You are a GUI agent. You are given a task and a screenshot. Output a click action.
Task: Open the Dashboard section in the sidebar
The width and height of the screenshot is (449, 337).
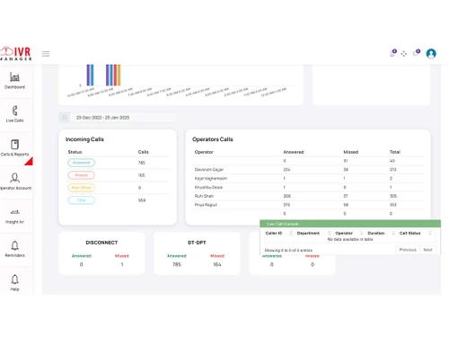pos(14,81)
